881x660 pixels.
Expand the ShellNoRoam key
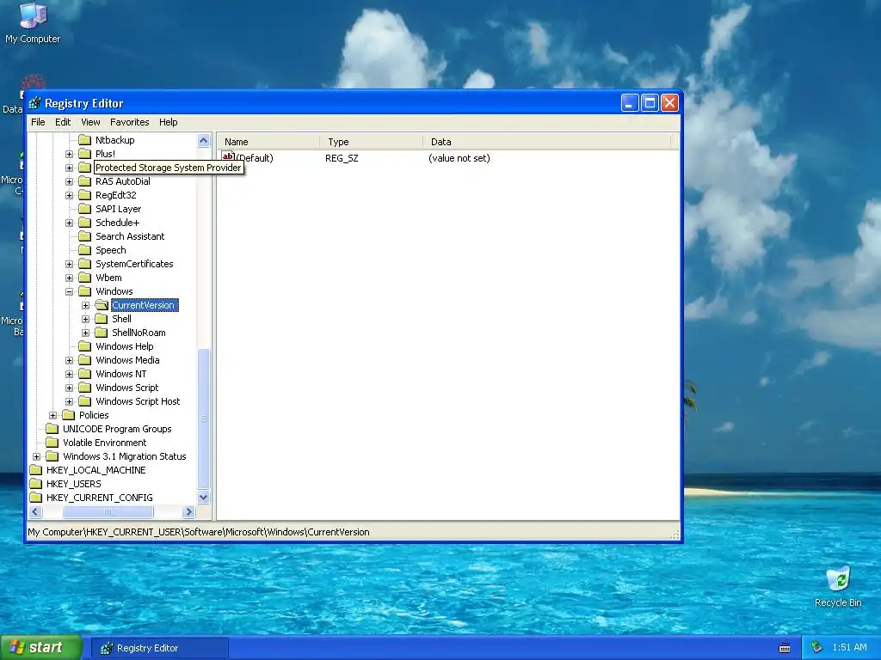[85, 333]
